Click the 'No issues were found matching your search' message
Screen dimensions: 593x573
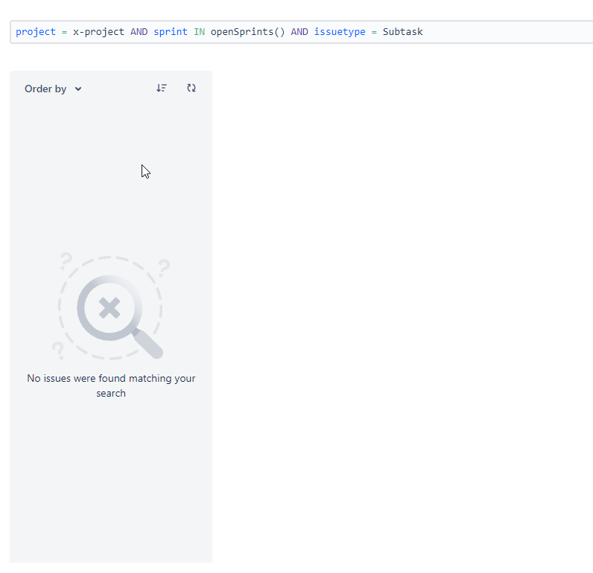coord(111,385)
